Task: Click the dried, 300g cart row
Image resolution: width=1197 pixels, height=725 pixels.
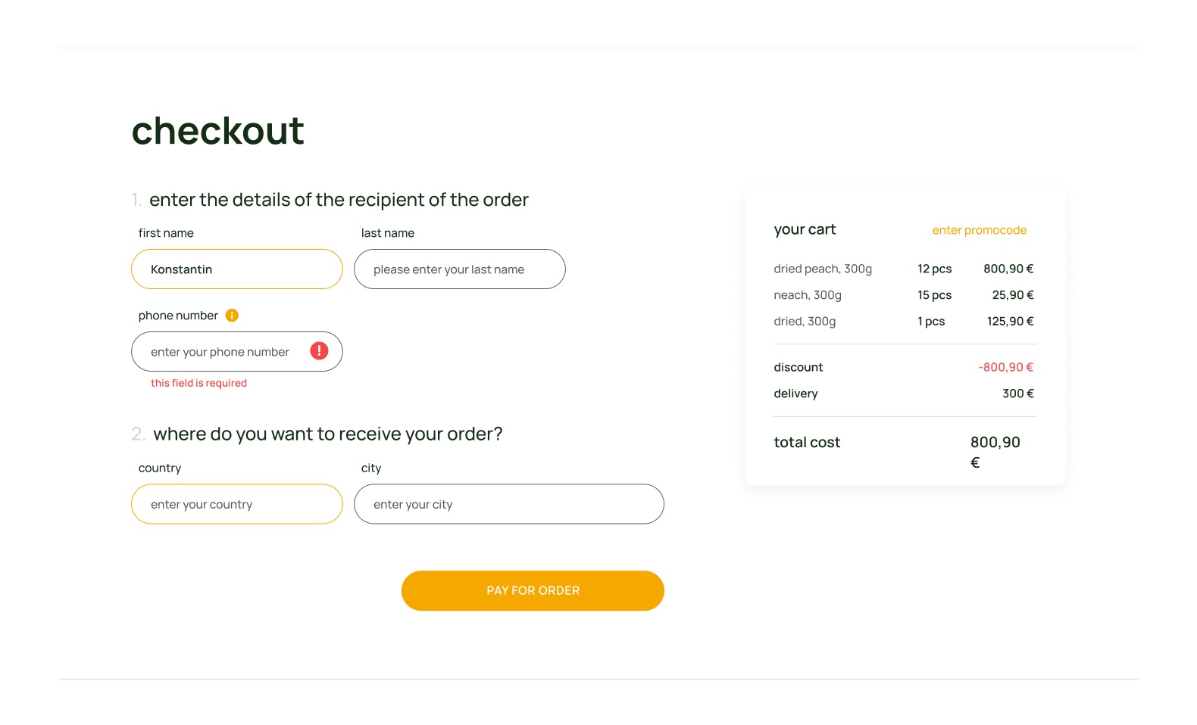Action: (905, 322)
